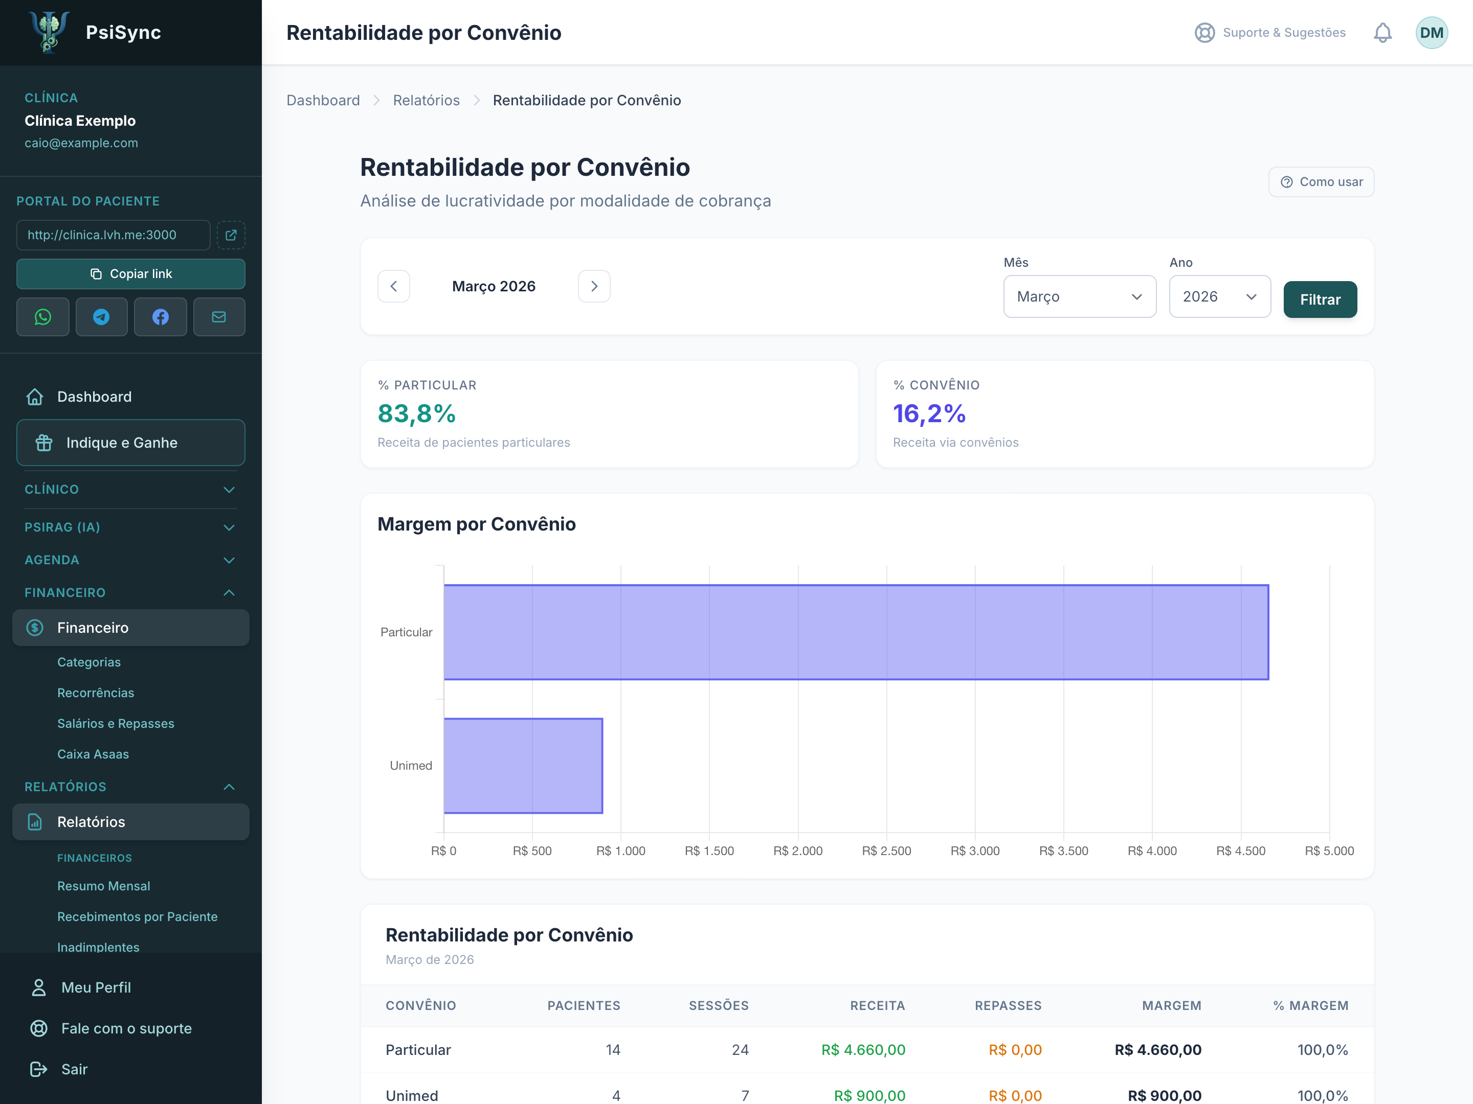Go to previous month arrow
1473x1104 pixels.
(x=393, y=286)
